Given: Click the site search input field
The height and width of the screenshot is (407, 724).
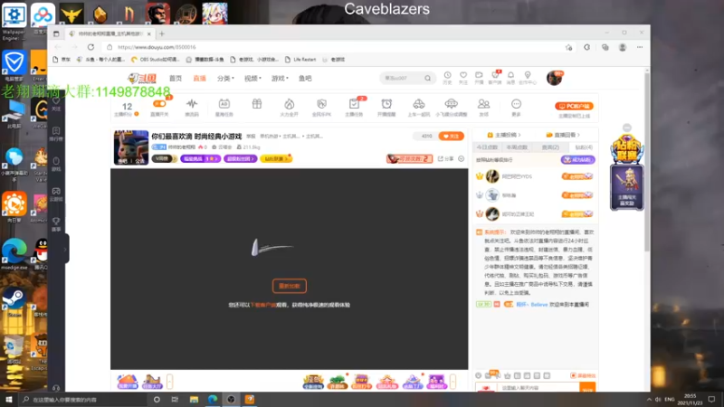Looking at the screenshot, I should click(402, 79).
